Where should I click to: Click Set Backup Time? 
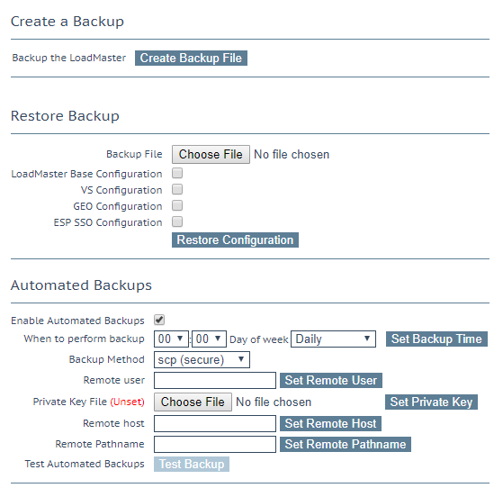(436, 339)
